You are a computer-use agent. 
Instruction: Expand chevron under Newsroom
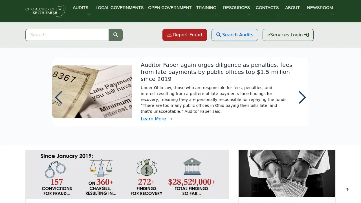coord(332,14)
